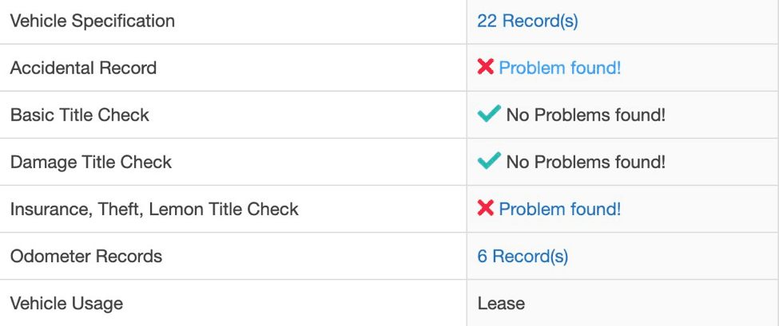779x326 pixels.
Task: Click the red X in Insurance, Theft, Lemon row
Action: tap(485, 209)
